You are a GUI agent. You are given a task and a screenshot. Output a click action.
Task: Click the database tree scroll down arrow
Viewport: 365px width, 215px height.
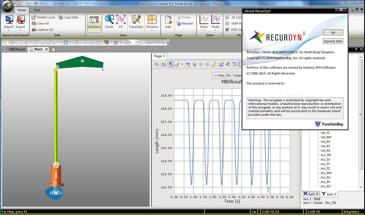[x=361, y=187]
